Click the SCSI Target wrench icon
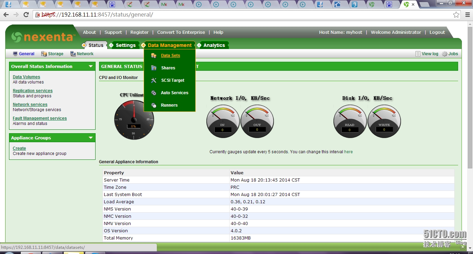 pyautogui.click(x=154, y=80)
